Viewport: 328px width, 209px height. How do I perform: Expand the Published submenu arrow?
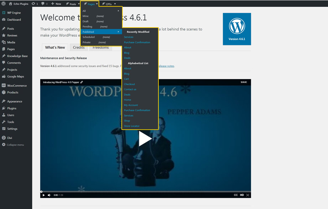point(118,32)
